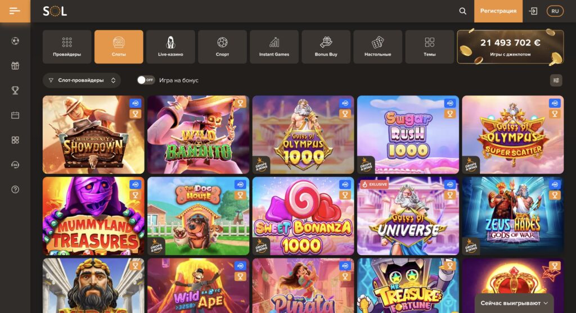Click trophy badge on Sweet Bonanza 1000
Screen dimensions: 576x313
pos(345,195)
